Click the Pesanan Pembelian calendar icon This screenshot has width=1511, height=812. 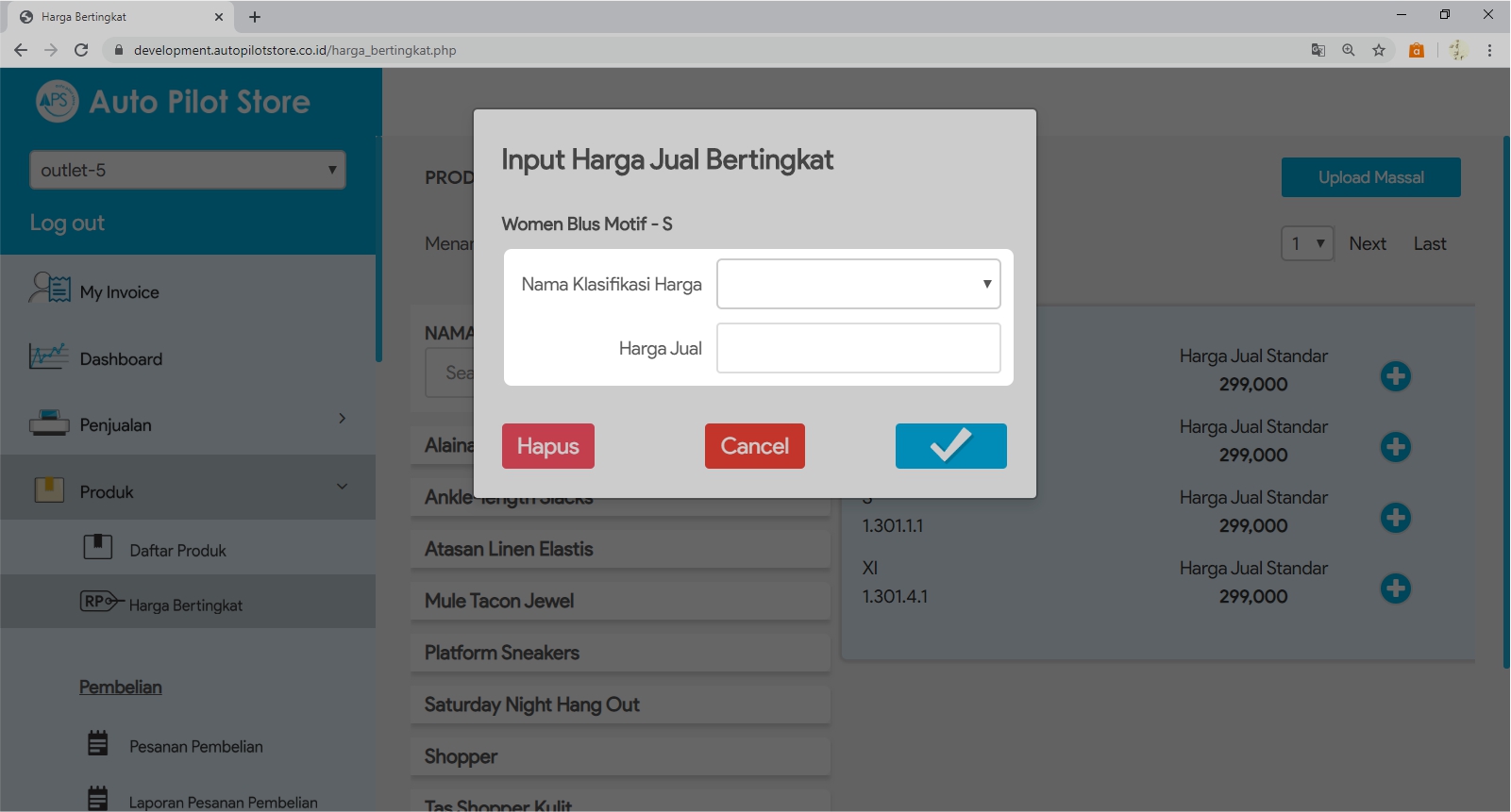[x=97, y=744]
